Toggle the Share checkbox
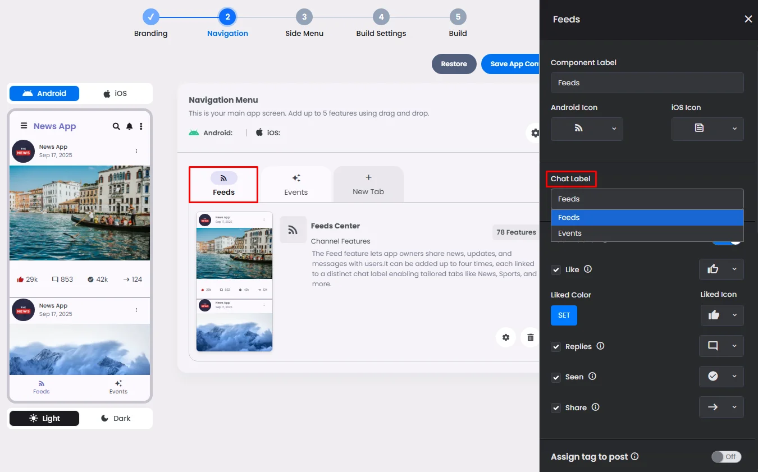This screenshot has height=472, width=758. 556,408
